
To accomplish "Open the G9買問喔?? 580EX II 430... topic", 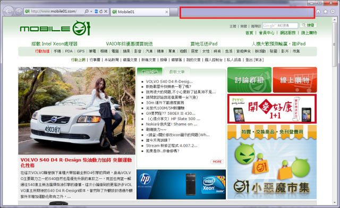I will (171, 113).
